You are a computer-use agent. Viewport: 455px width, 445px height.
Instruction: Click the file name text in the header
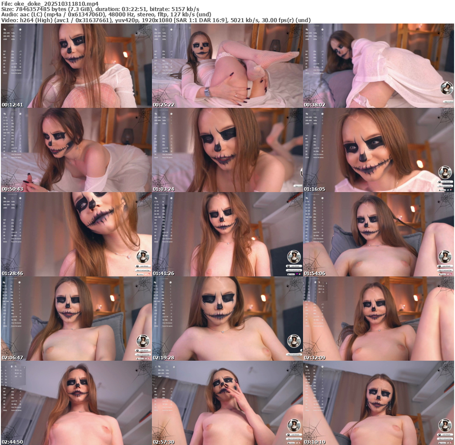[50, 4]
